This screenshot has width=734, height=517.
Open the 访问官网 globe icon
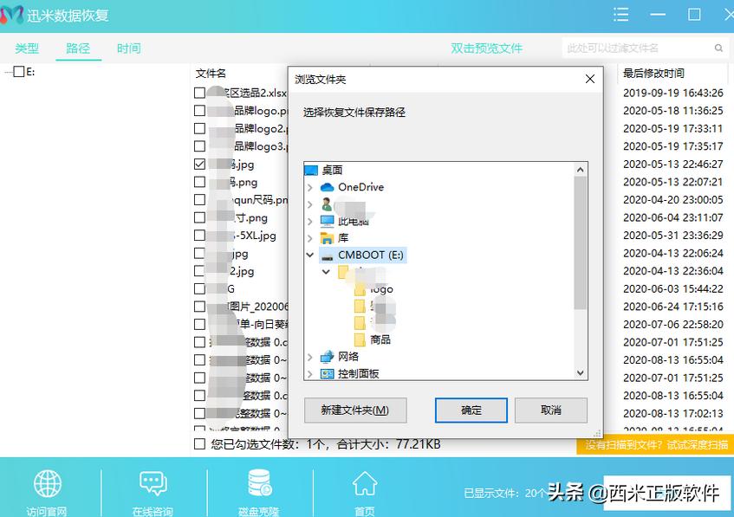click(x=48, y=484)
